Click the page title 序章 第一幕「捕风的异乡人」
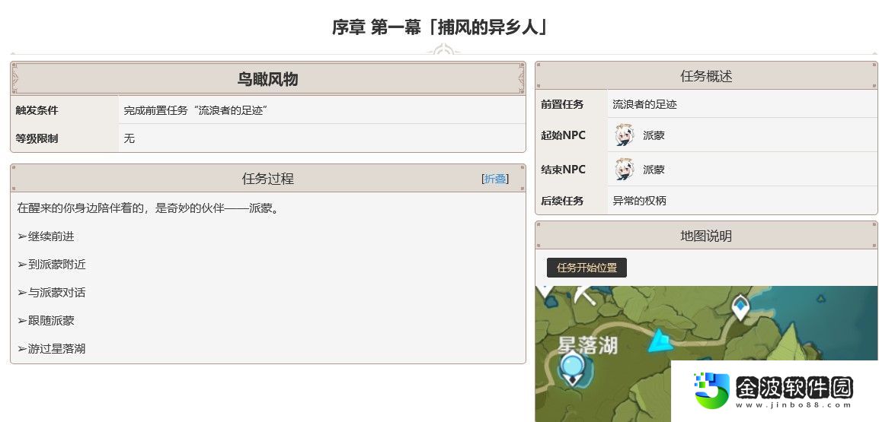The image size is (879, 422). [439, 27]
